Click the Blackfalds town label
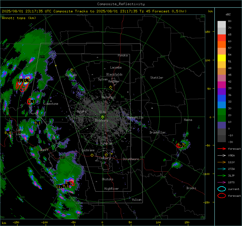Image resolution: width=242 pixels, height=226 pixels. (x=114, y=74)
